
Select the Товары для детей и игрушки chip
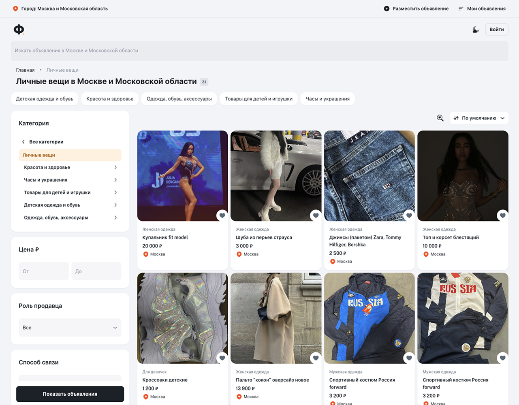point(258,99)
